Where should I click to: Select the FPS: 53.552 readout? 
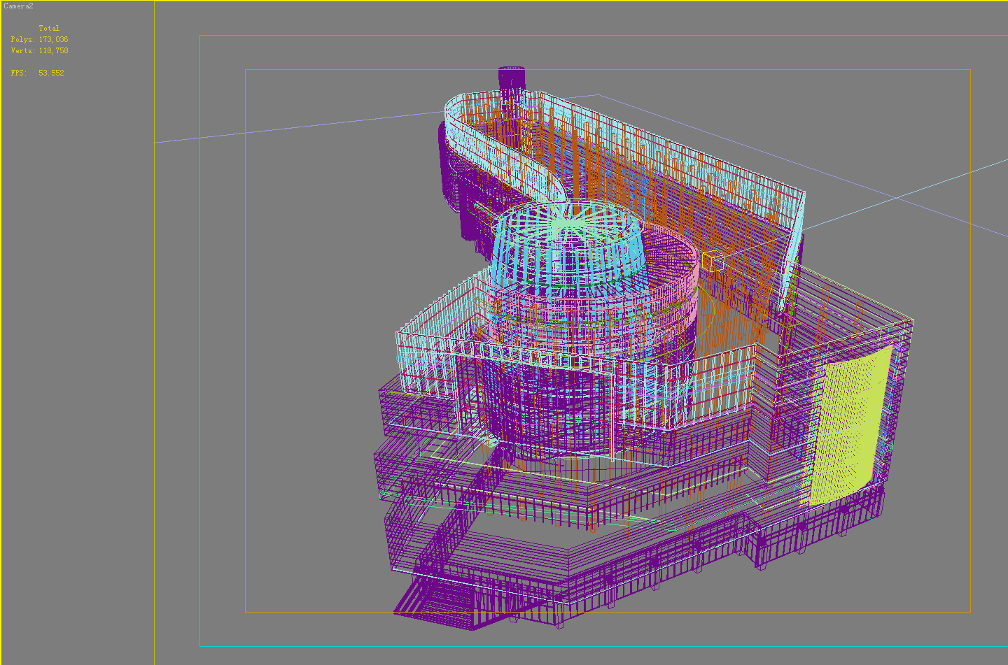coord(37,73)
